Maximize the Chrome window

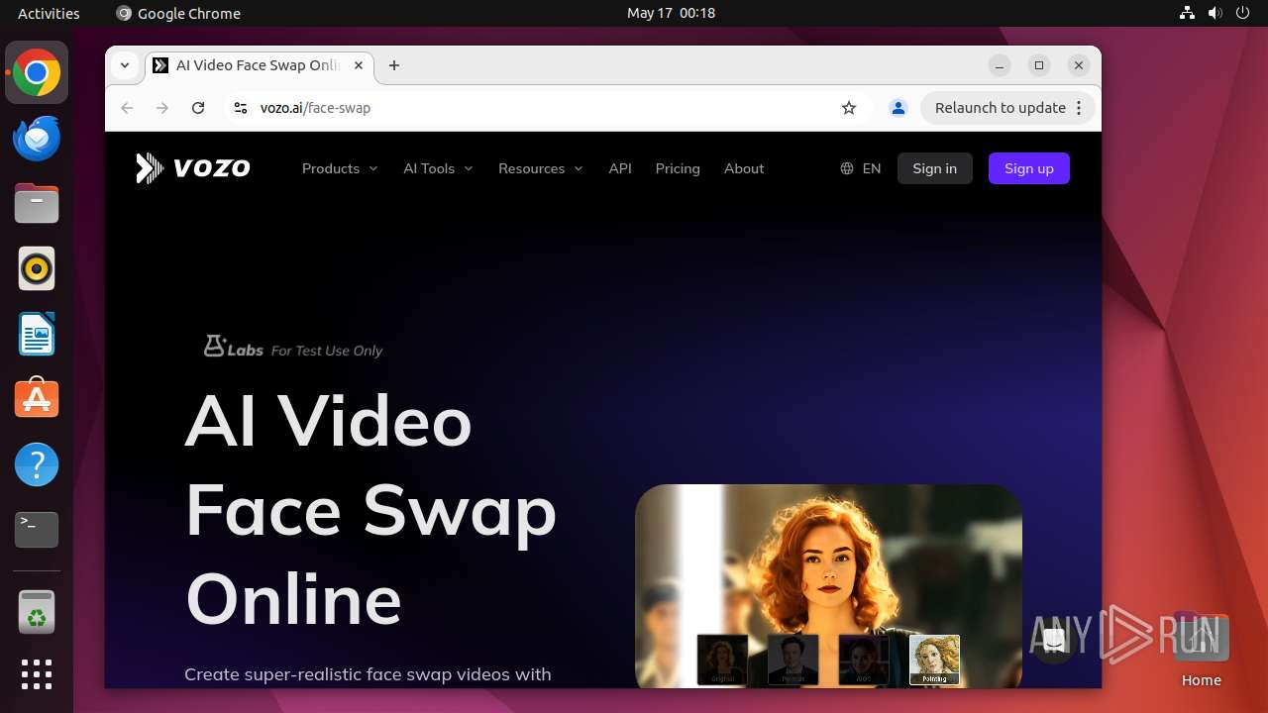click(1039, 65)
